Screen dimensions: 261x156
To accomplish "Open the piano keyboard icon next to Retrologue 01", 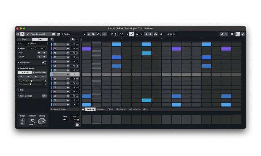I will (x=53, y=34).
